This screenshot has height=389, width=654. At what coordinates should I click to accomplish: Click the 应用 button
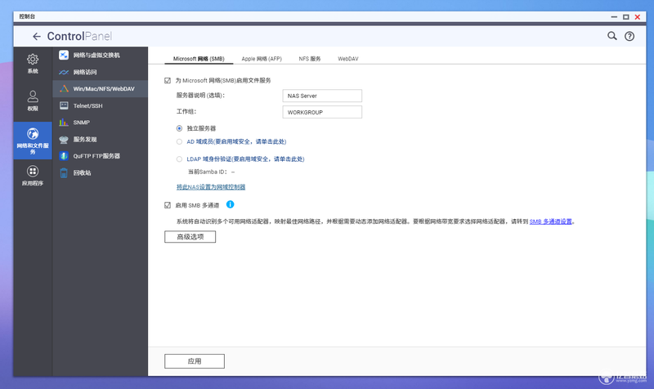pyautogui.click(x=195, y=361)
